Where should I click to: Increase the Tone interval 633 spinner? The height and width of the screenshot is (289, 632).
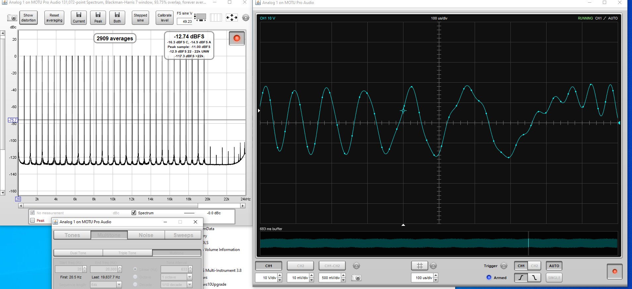coord(190,268)
